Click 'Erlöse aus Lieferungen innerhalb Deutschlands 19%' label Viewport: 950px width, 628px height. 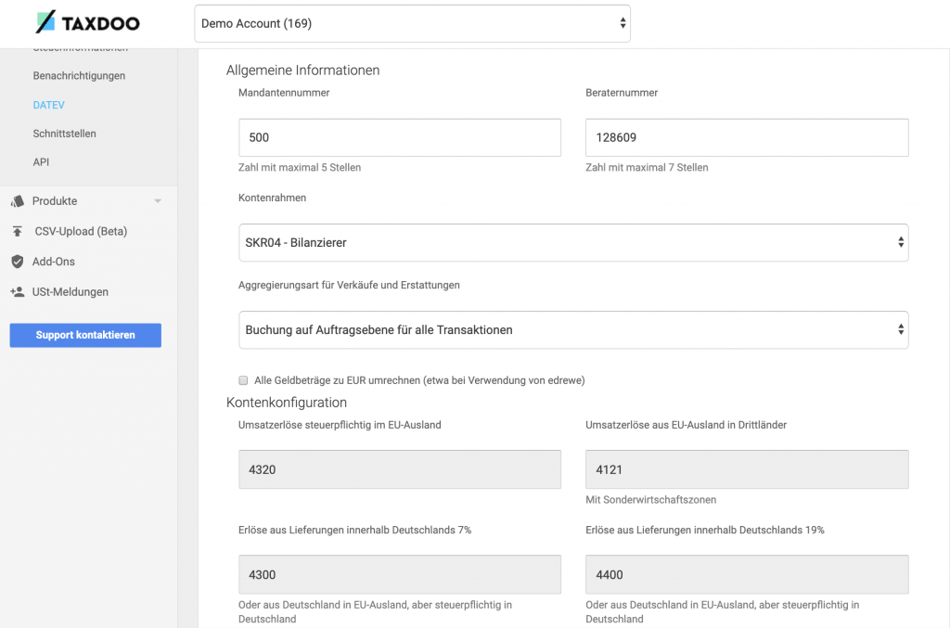coord(705,531)
